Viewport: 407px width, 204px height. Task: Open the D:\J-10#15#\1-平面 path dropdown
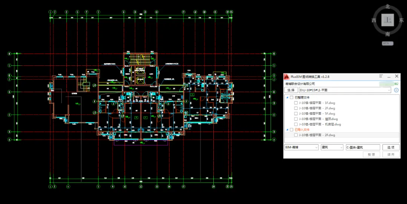(x=389, y=90)
